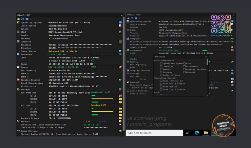Image resolution: width=251 pixels, height=148 pixels.
Task: Tick the Display Devices checkbox in Settings
Action: click(185, 69)
